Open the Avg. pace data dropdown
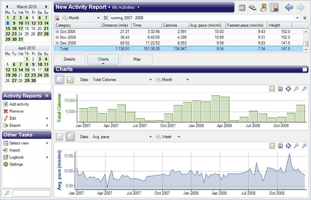The image size is (311, 200). click(x=150, y=137)
